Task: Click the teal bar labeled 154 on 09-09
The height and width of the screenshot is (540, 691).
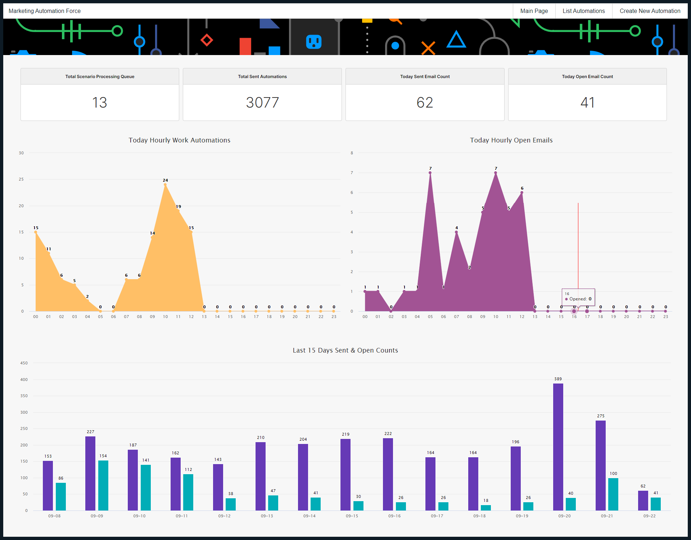Action: click(103, 485)
